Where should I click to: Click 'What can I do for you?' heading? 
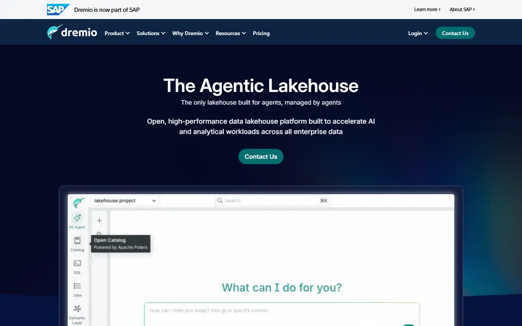point(281,288)
